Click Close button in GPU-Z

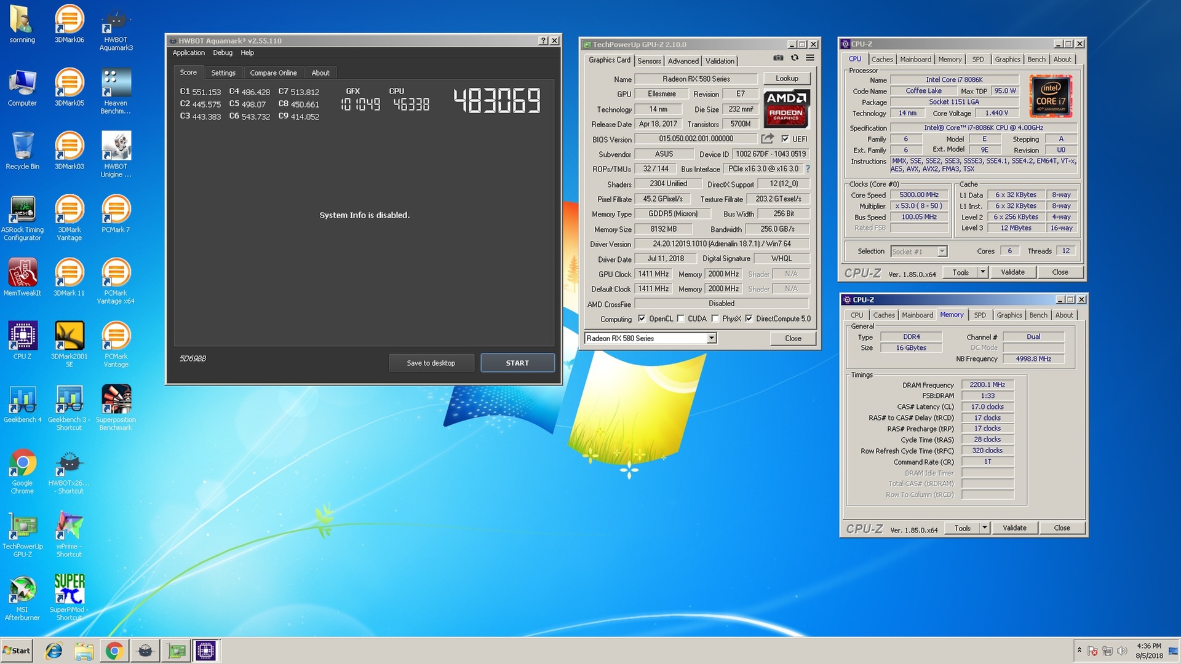pyautogui.click(x=793, y=338)
